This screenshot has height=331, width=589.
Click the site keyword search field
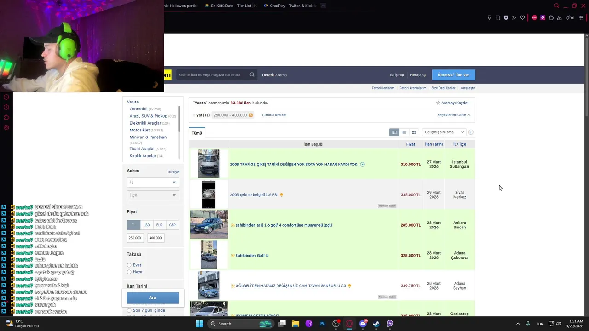[213, 75]
